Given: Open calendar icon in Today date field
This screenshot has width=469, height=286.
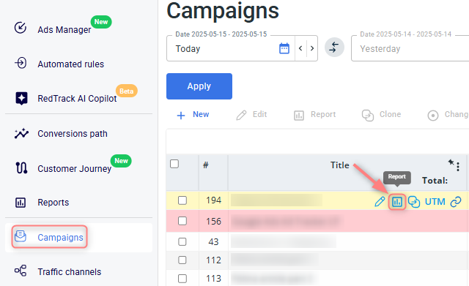Looking at the screenshot, I should click(x=284, y=48).
